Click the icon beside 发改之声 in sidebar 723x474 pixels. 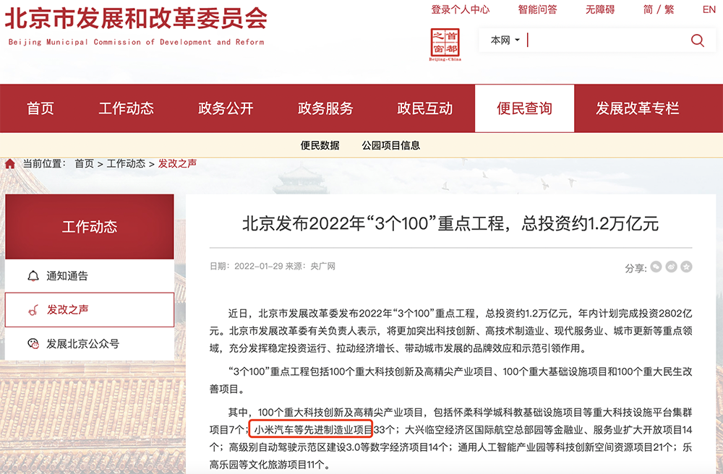(33, 310)
